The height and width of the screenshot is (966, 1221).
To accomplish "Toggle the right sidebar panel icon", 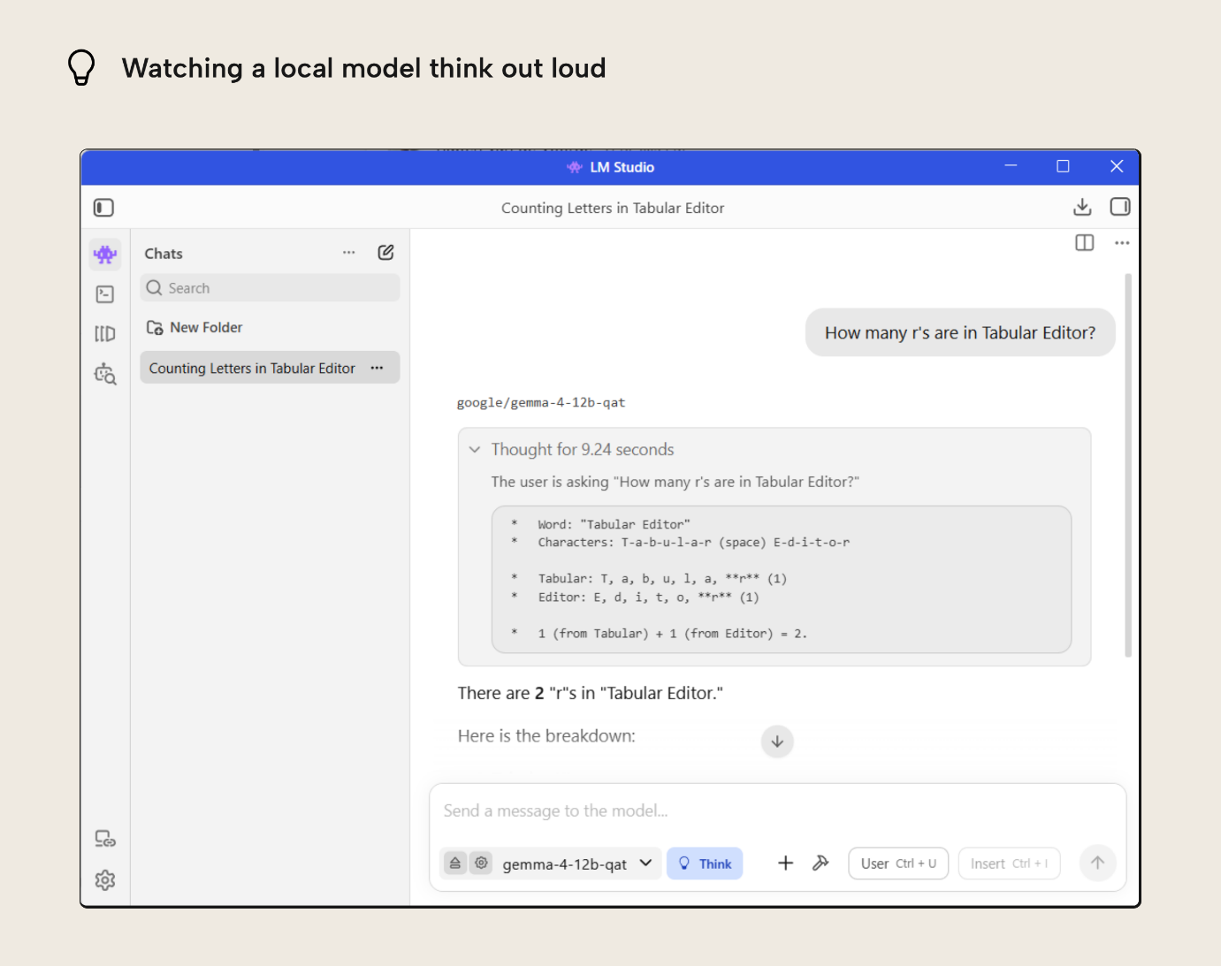I will tap(1120, 207).
